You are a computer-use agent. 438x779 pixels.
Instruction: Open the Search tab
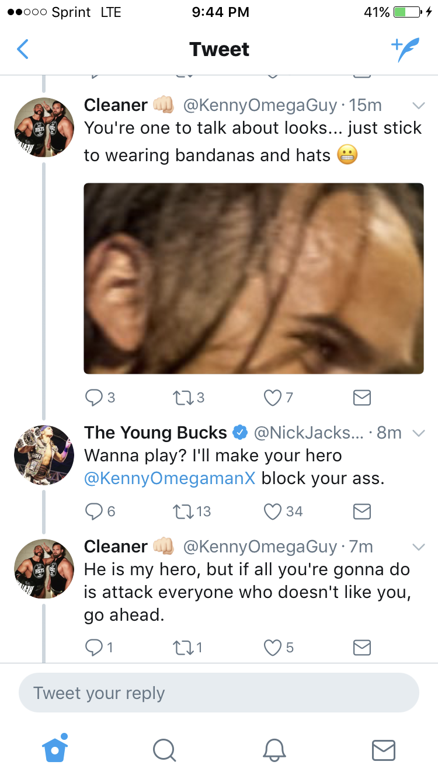tap(164, 749)
